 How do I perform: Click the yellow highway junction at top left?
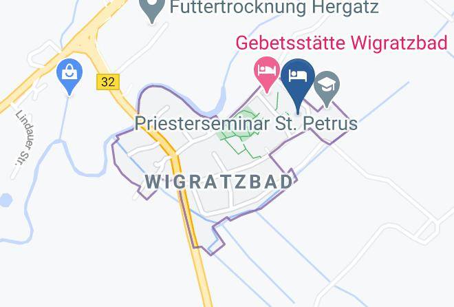(84, 42)
